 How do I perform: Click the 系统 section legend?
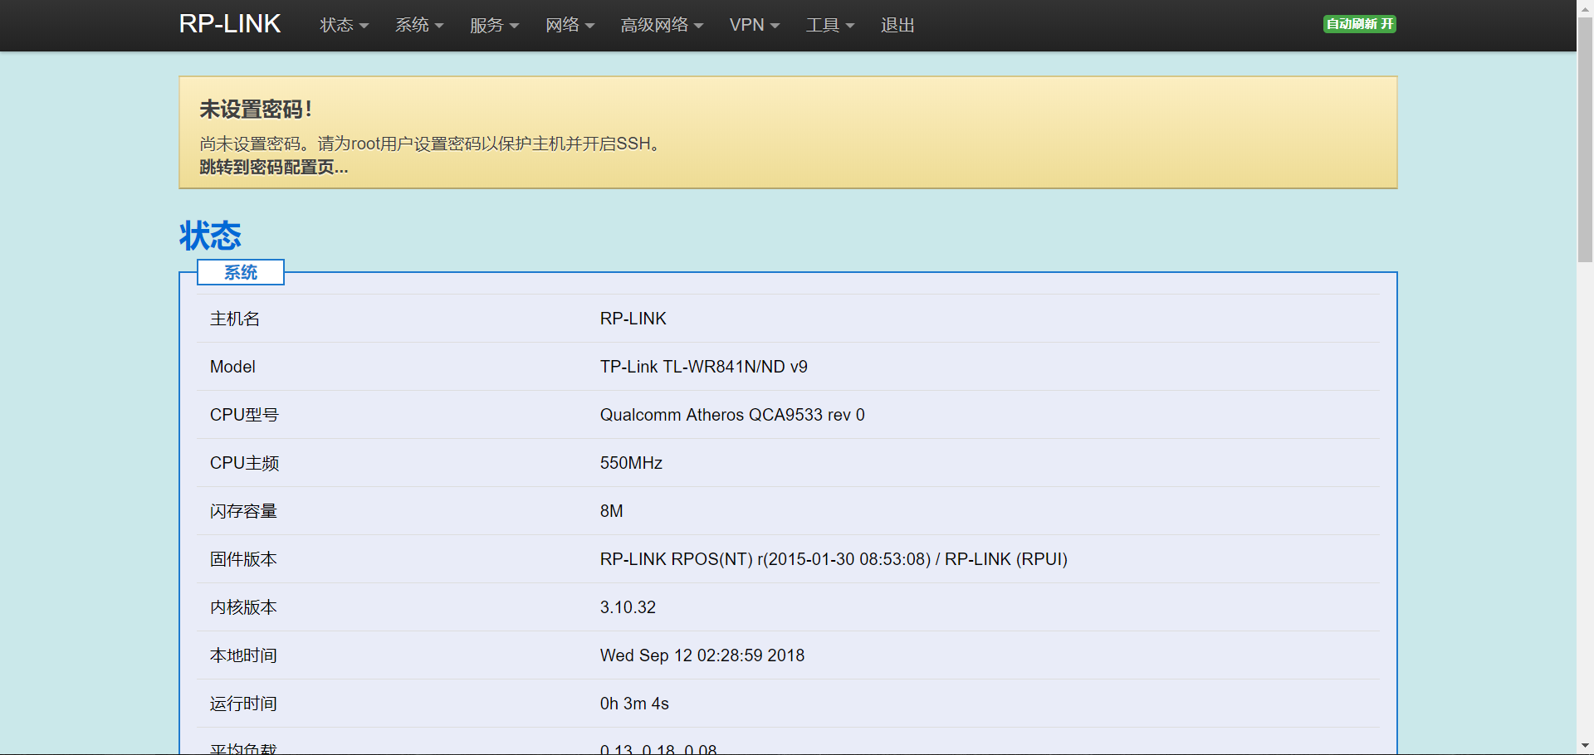click(241, 272)
